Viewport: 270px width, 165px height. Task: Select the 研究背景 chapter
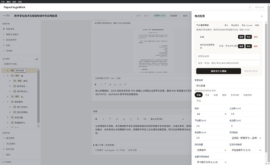pyautogui.click(x=20, y=70)
